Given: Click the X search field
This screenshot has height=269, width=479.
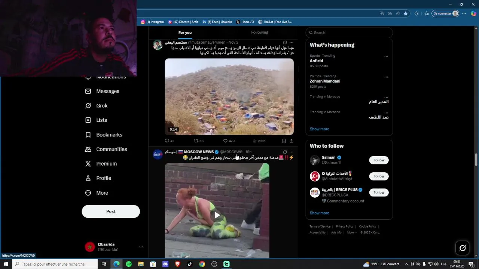Looking at the screenshot, I should click(x=349, y=33).
